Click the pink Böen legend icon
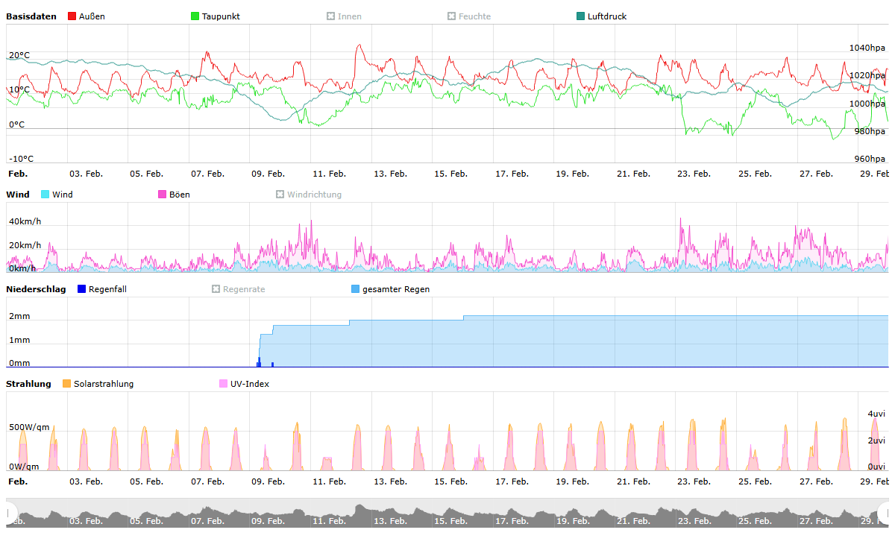 [x=163, y=195]
